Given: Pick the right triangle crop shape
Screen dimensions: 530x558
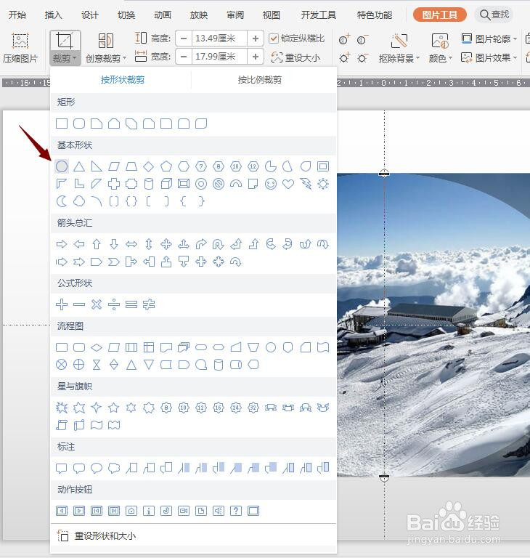Looking at the screenshot, I should (x=97, y=166).
